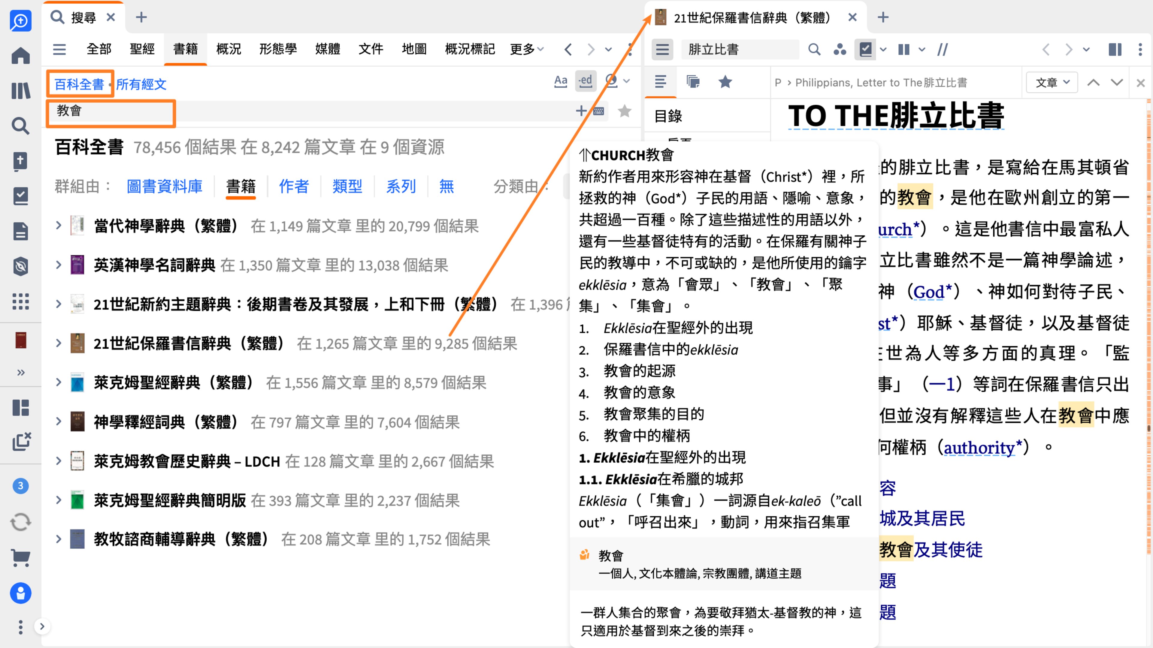This screenshot has width=1153, height=648.
Task: Switch to 聖經 search tab
Action: (x=142, y=49)
